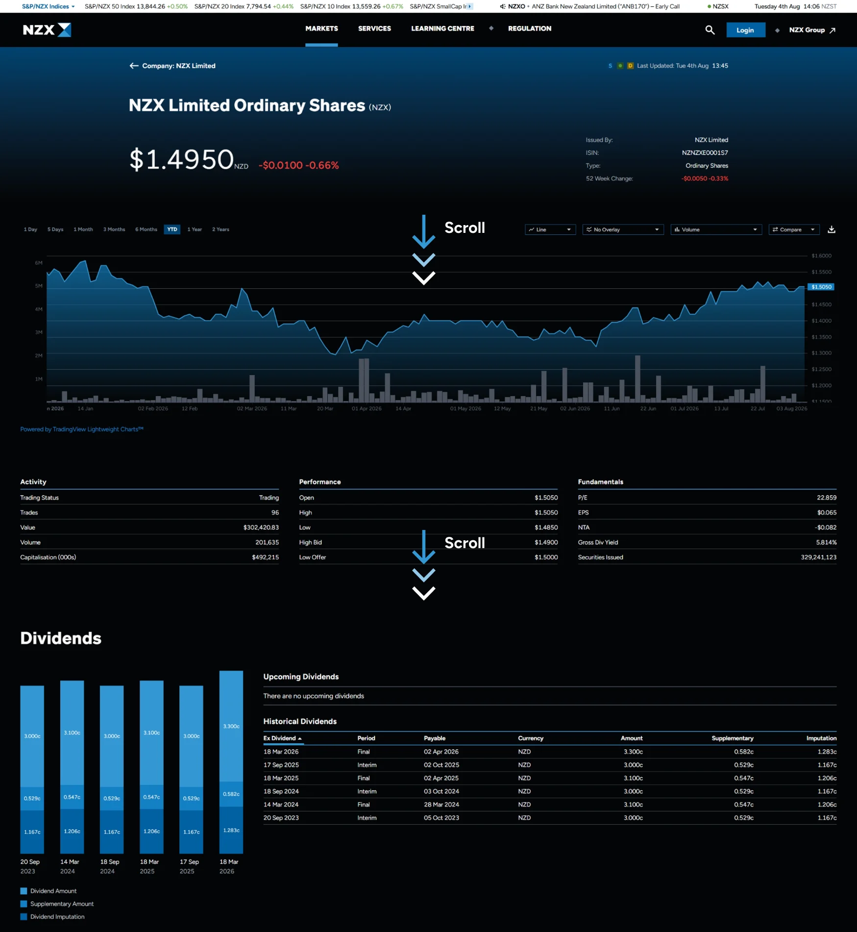
Task: Download chart data with the download icon
Action: 832,229
